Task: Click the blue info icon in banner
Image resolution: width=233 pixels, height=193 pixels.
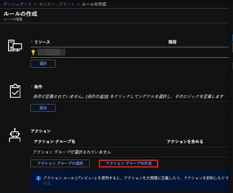Action: [x=38, y=178]
